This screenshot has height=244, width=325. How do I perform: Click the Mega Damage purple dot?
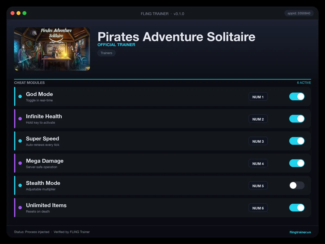point(20,163)
